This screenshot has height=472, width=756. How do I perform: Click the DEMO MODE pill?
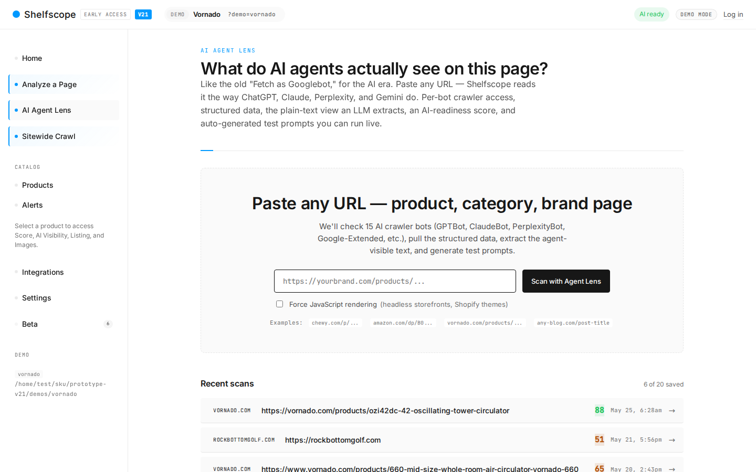[x=696, y=15]
